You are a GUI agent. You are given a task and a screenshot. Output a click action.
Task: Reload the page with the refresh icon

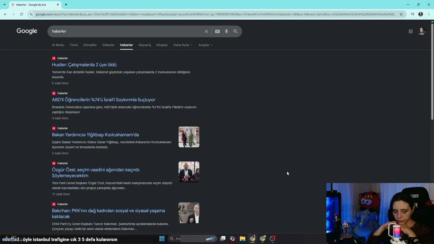click(x=21, y=14)
